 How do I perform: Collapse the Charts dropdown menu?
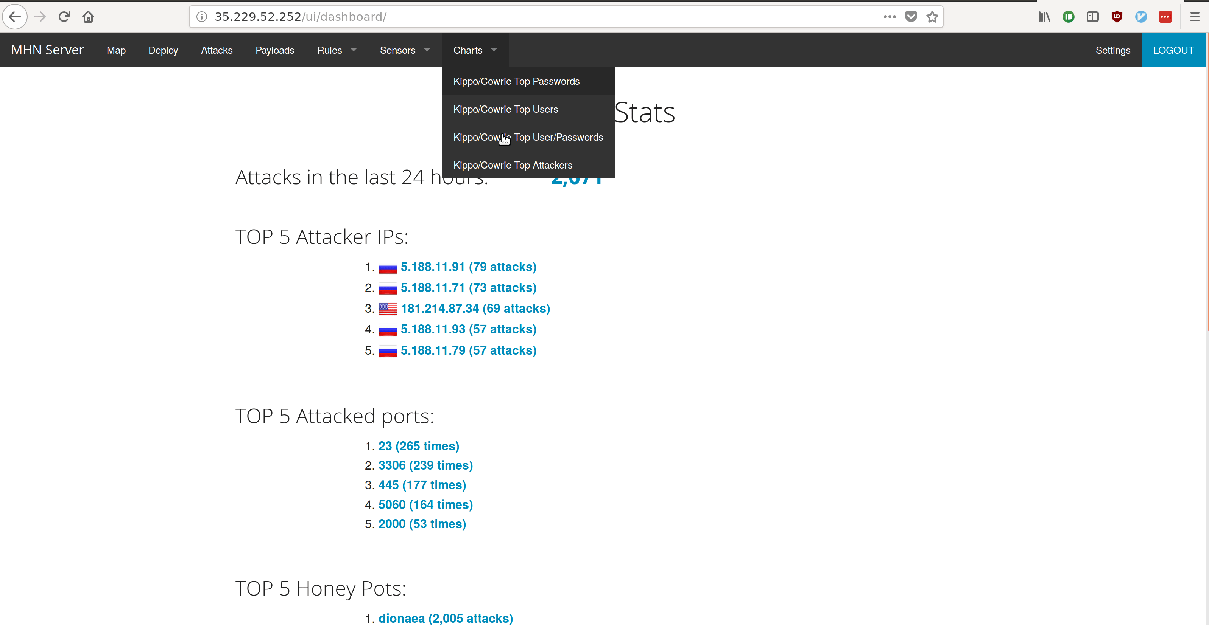point(475,50)
